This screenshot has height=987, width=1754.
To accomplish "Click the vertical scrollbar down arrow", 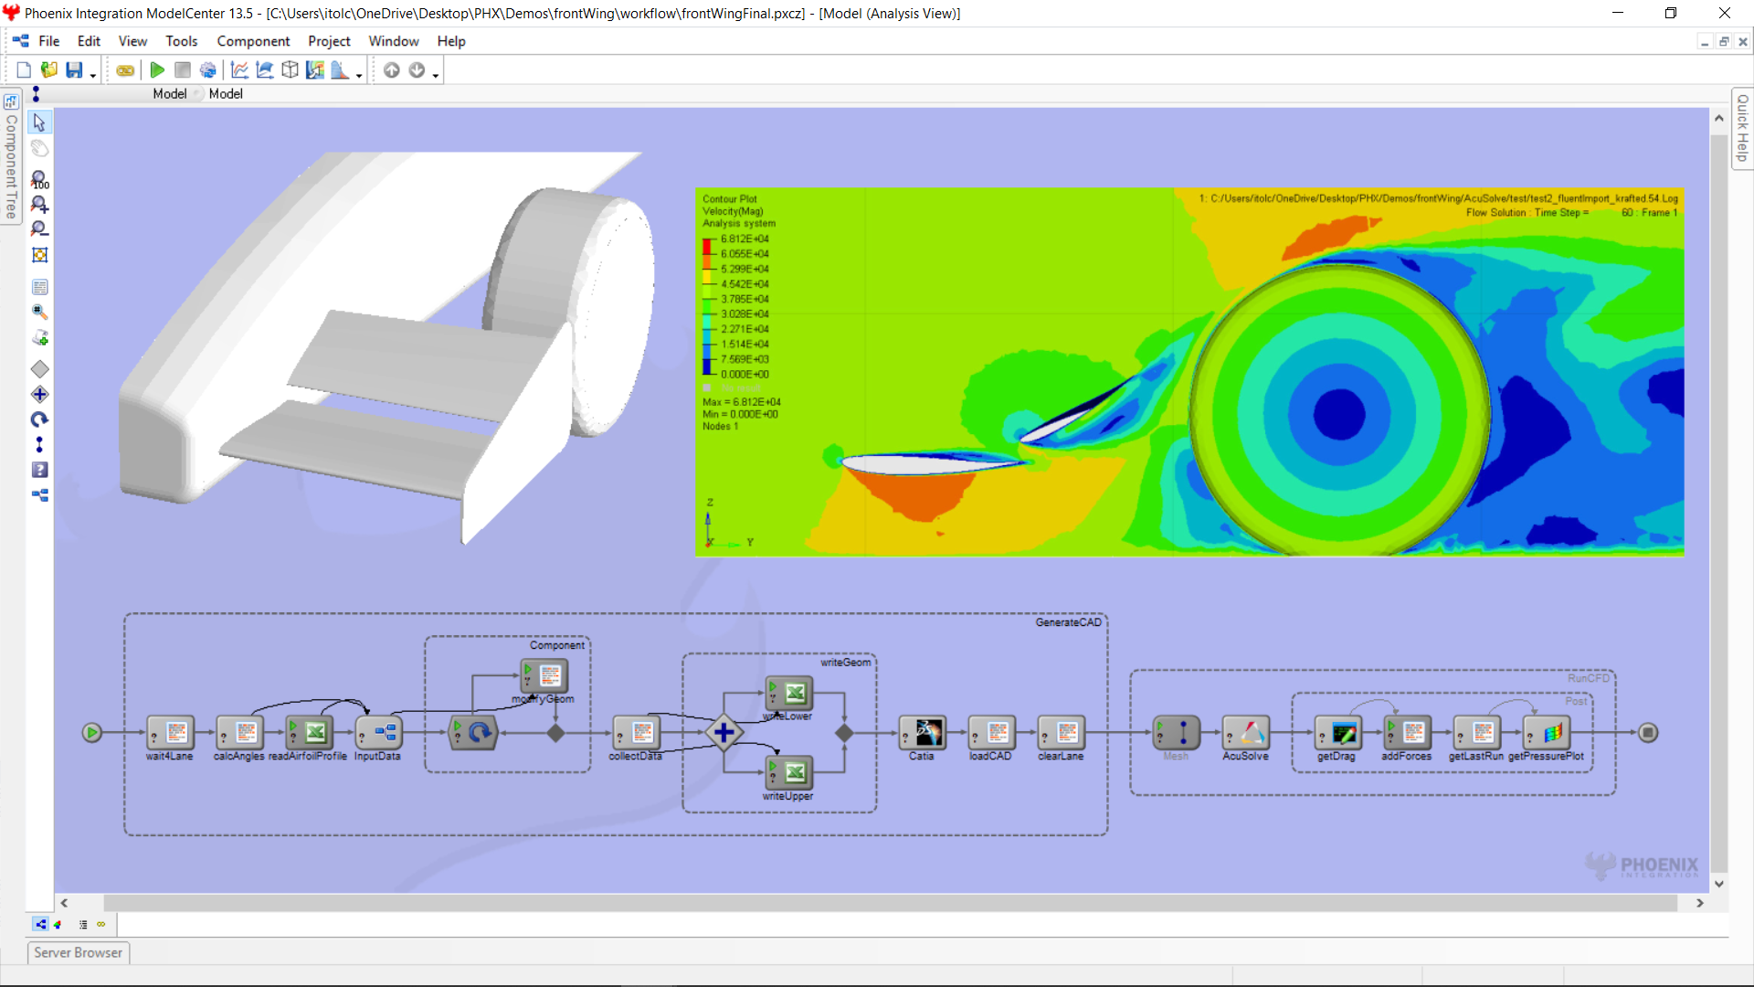I will point(1719,884).
